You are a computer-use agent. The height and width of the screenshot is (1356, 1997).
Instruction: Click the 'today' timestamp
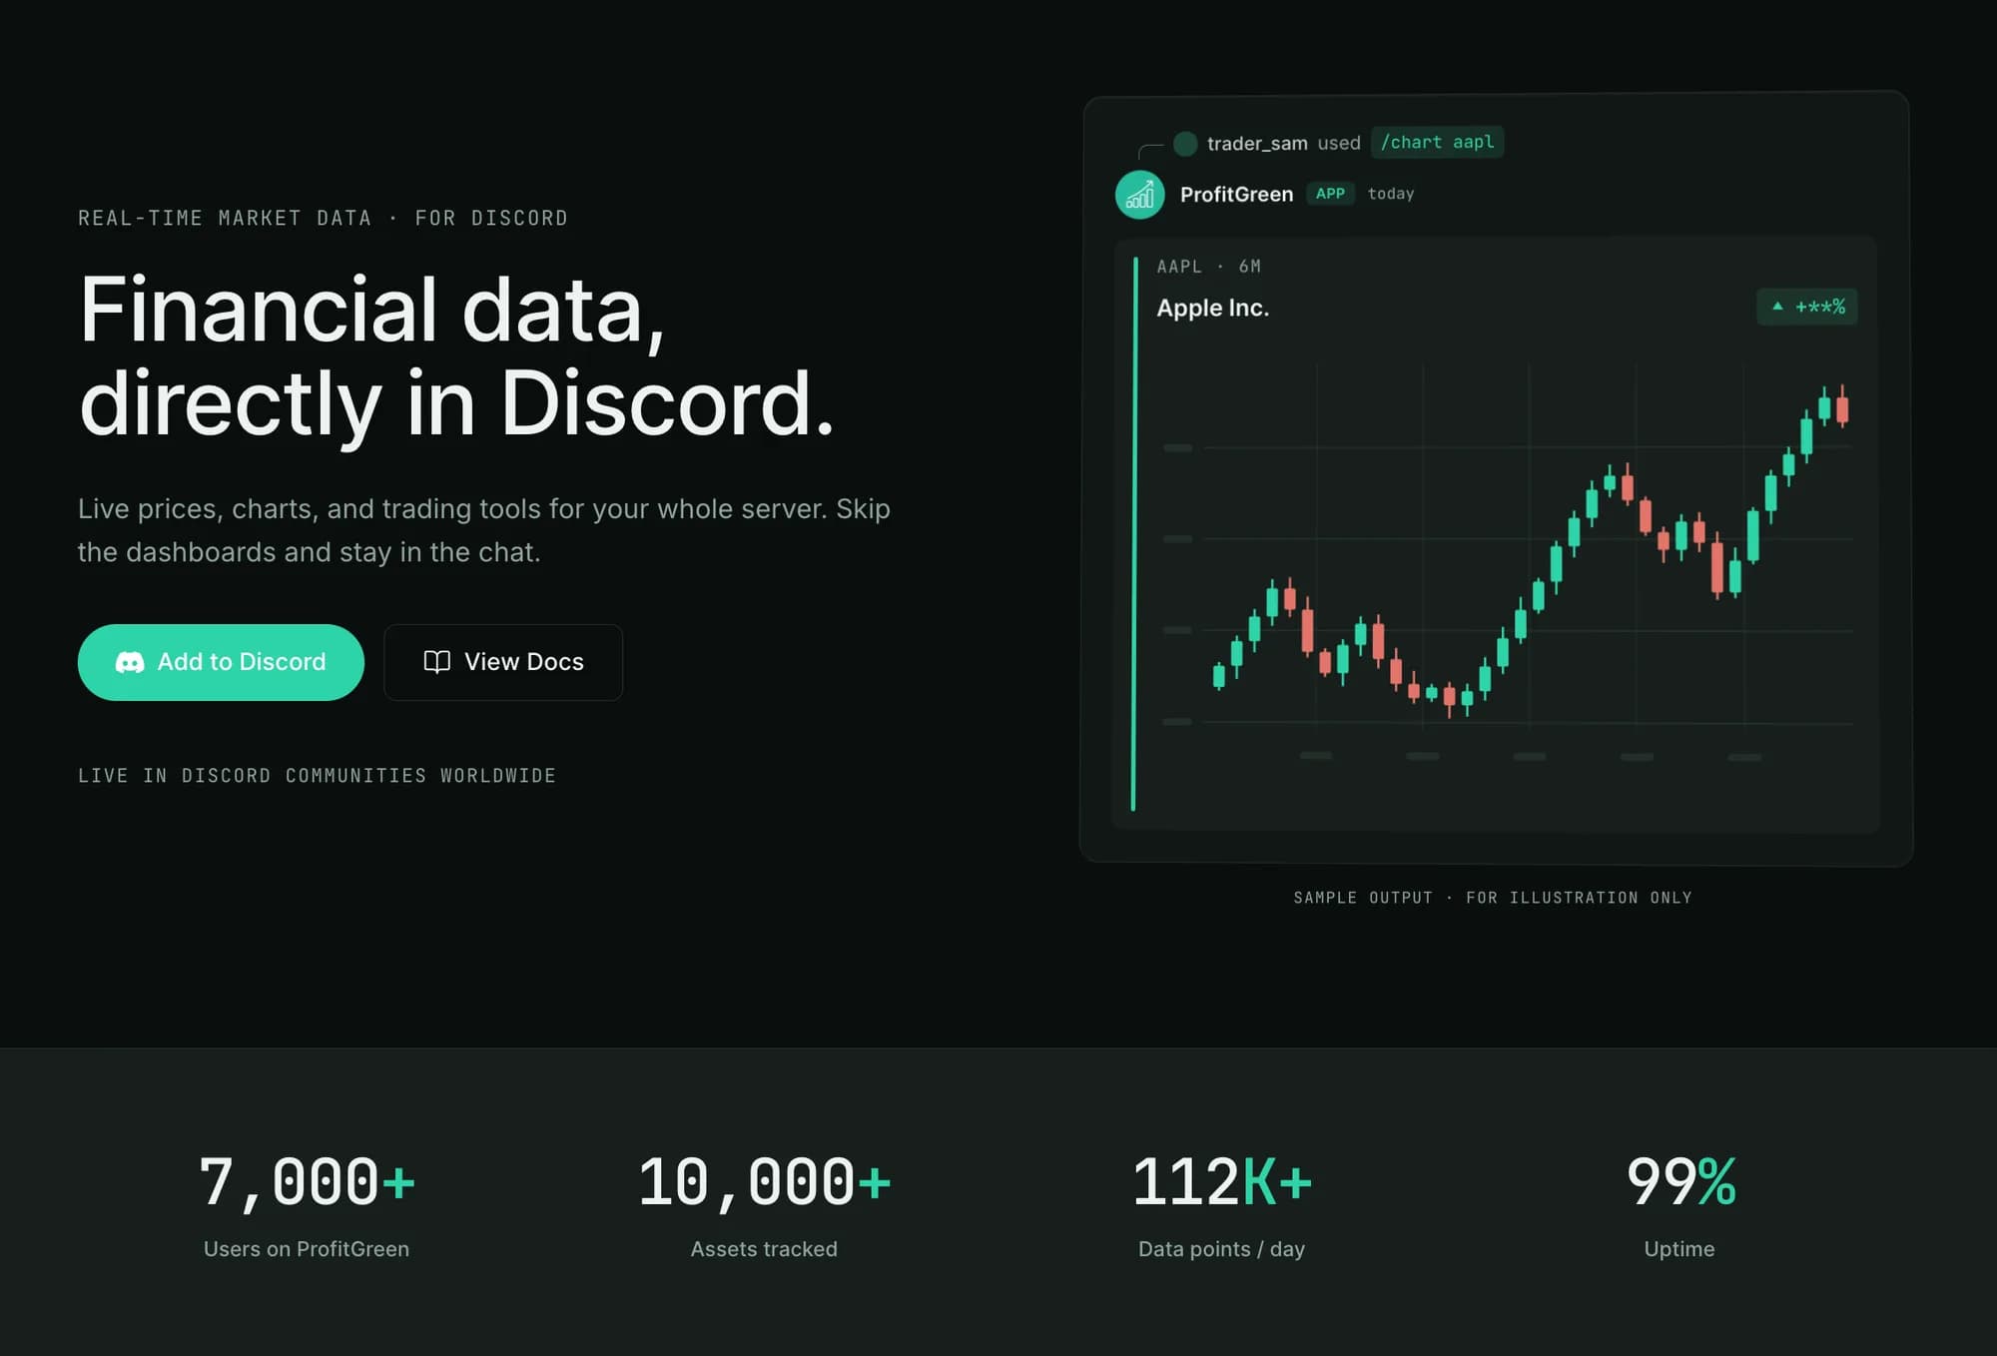click(x=1391, y=194)
